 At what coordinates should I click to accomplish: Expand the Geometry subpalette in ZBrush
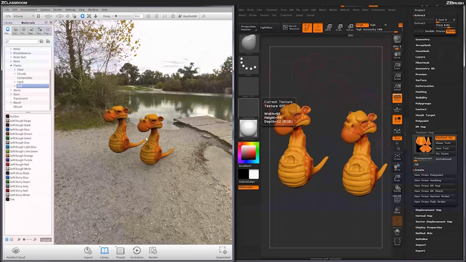point(423,39)
